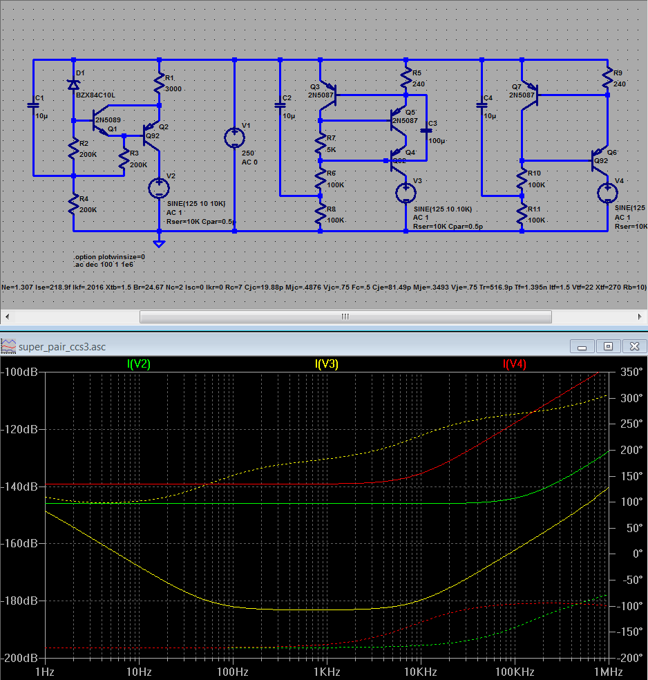Viewport: 648px width, 680px height.
Task: Select resistor R8 symbol
Action: (321, 214)
